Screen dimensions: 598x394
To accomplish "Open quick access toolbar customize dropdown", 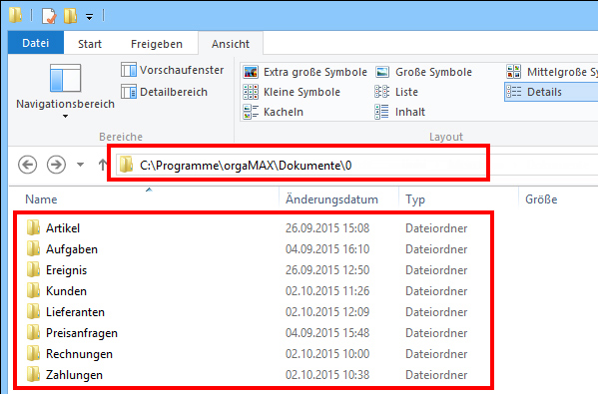I will click(89, 17).
